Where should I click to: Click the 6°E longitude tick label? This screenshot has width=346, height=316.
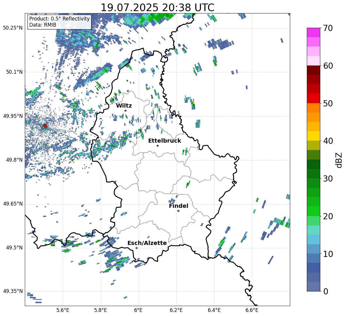[138, 310]
